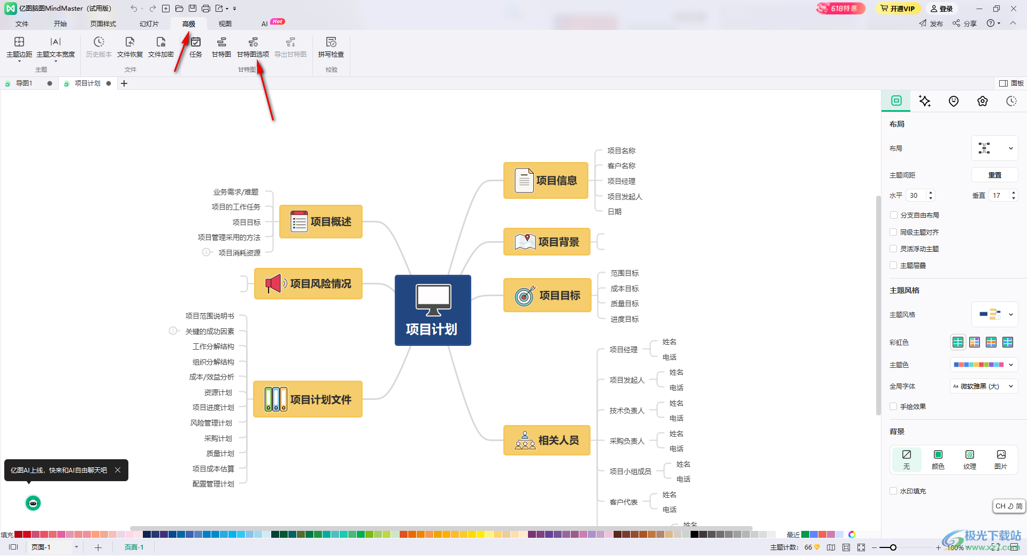The width and height of the screenshot is (1027, 556).
Task: Click the save icon in quick access bar
Action: click(x=193, y=9)
